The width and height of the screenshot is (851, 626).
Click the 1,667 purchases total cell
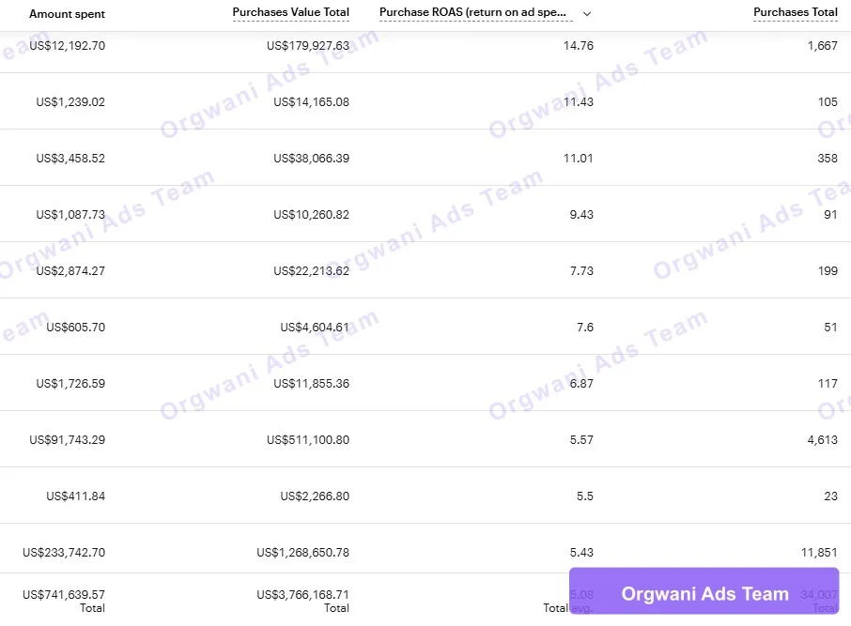pos(822,46)
